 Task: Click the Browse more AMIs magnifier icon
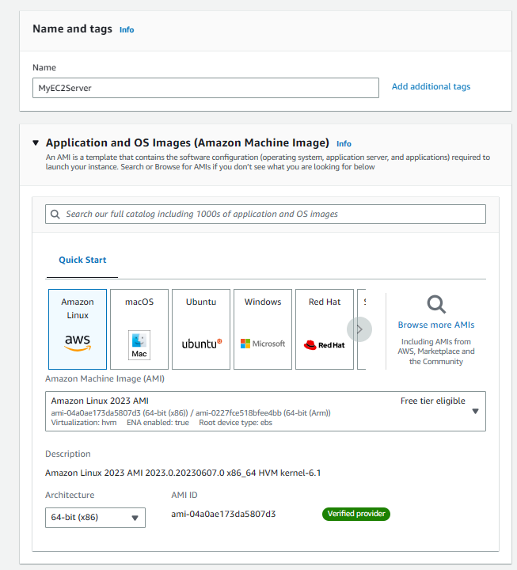pyautogui.click(x=436, y=304)
